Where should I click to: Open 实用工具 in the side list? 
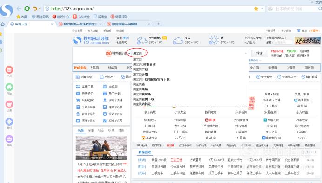coord(85,87)
